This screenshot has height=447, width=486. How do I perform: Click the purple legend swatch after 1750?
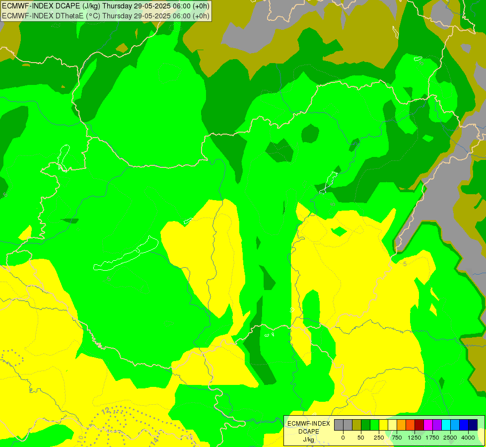click(x=437, y=425)
